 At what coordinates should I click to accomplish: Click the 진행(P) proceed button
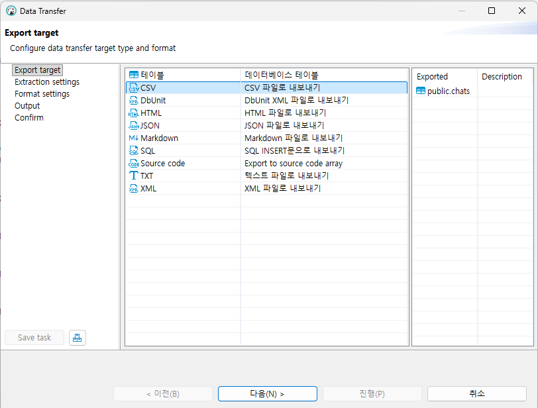pyautogui.click(x=372, y=393)
